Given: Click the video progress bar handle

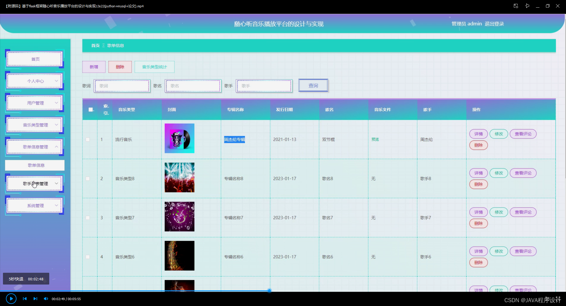Looking at the screenshot, I should pyautogui.click(x=269, y=291).
